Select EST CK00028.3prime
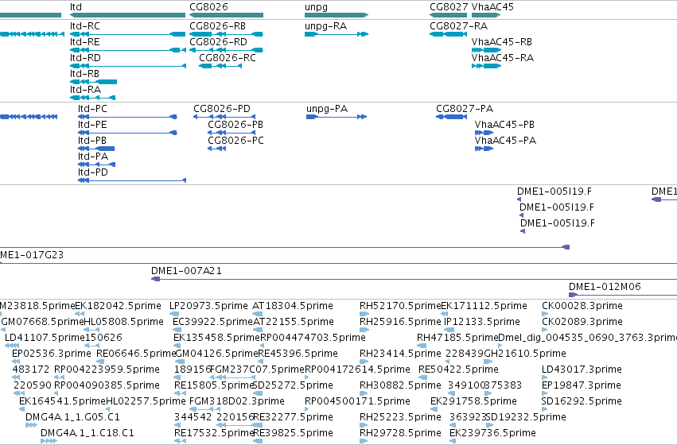 pyautogui.click(x=582, y=306)
